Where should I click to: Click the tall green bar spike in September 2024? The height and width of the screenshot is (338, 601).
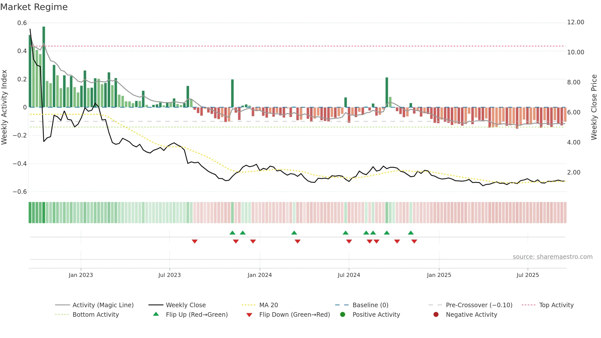click(x=387, y=92)
